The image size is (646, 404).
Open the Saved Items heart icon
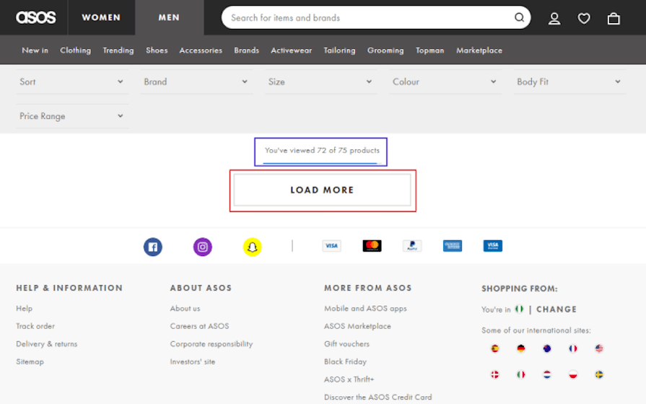pyautogui.click(x=584, y=19)
